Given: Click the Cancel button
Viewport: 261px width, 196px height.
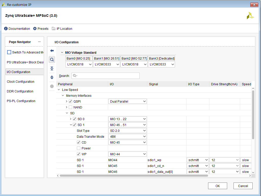Looking at the screenshot, I should [243, 186].
